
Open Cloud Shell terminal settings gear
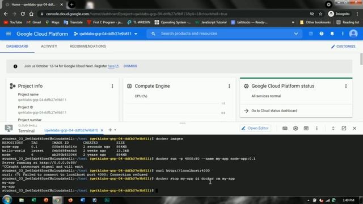(x=296, y=129)
